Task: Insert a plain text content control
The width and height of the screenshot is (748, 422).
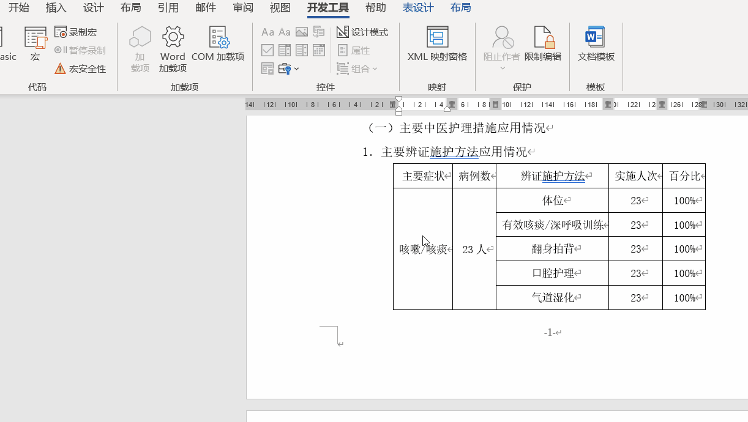Action: click(x=285, y=32)
